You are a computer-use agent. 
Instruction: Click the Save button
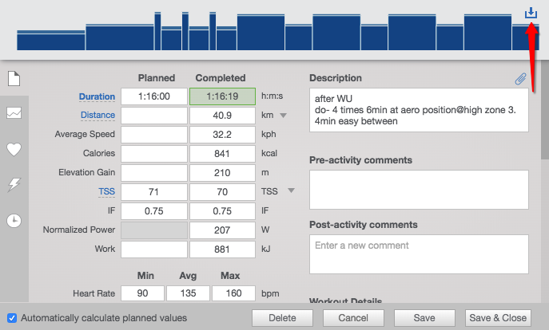tap(424, 318)
